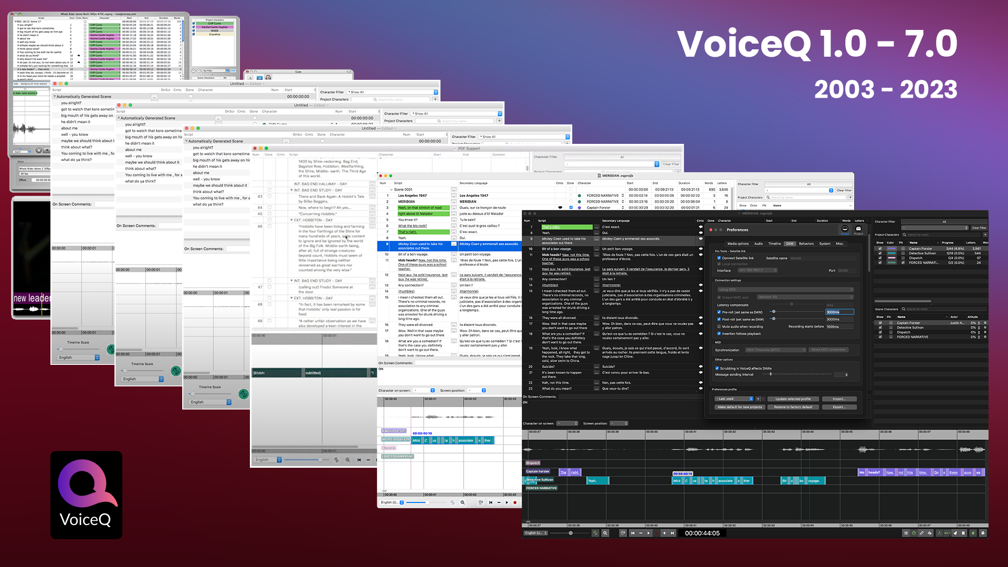Click the clock icon in the bottom-right toolbar

[913, 533]
